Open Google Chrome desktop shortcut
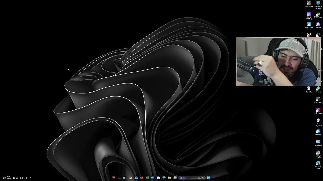 318,154
